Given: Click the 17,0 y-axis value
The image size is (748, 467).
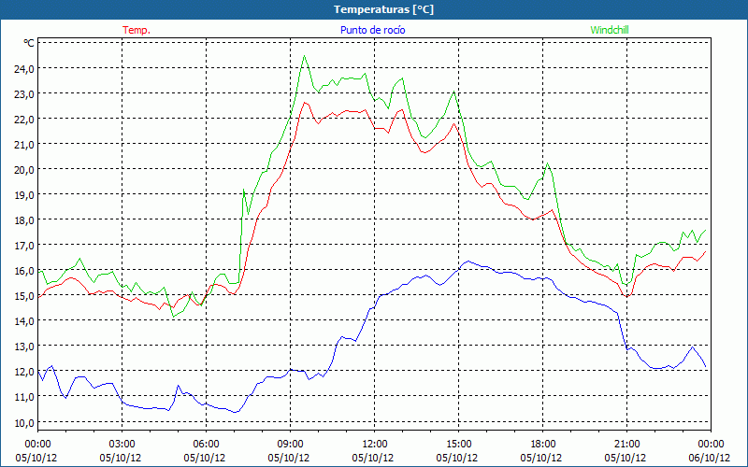Looking at the screenshot, I should point(24,246).
